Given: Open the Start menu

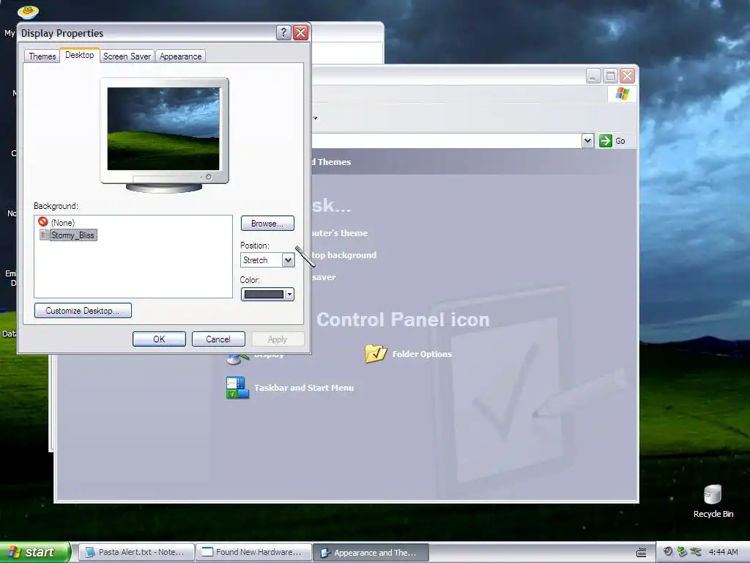Looking at the screenshot, I should point(35,552).
